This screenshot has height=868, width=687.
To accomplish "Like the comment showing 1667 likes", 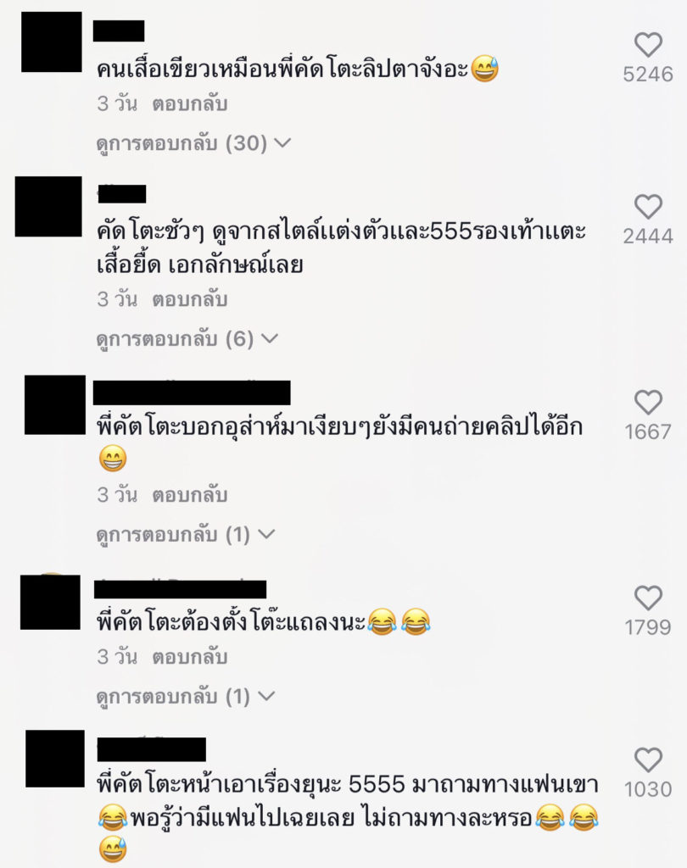I will [x=648, y=403].
